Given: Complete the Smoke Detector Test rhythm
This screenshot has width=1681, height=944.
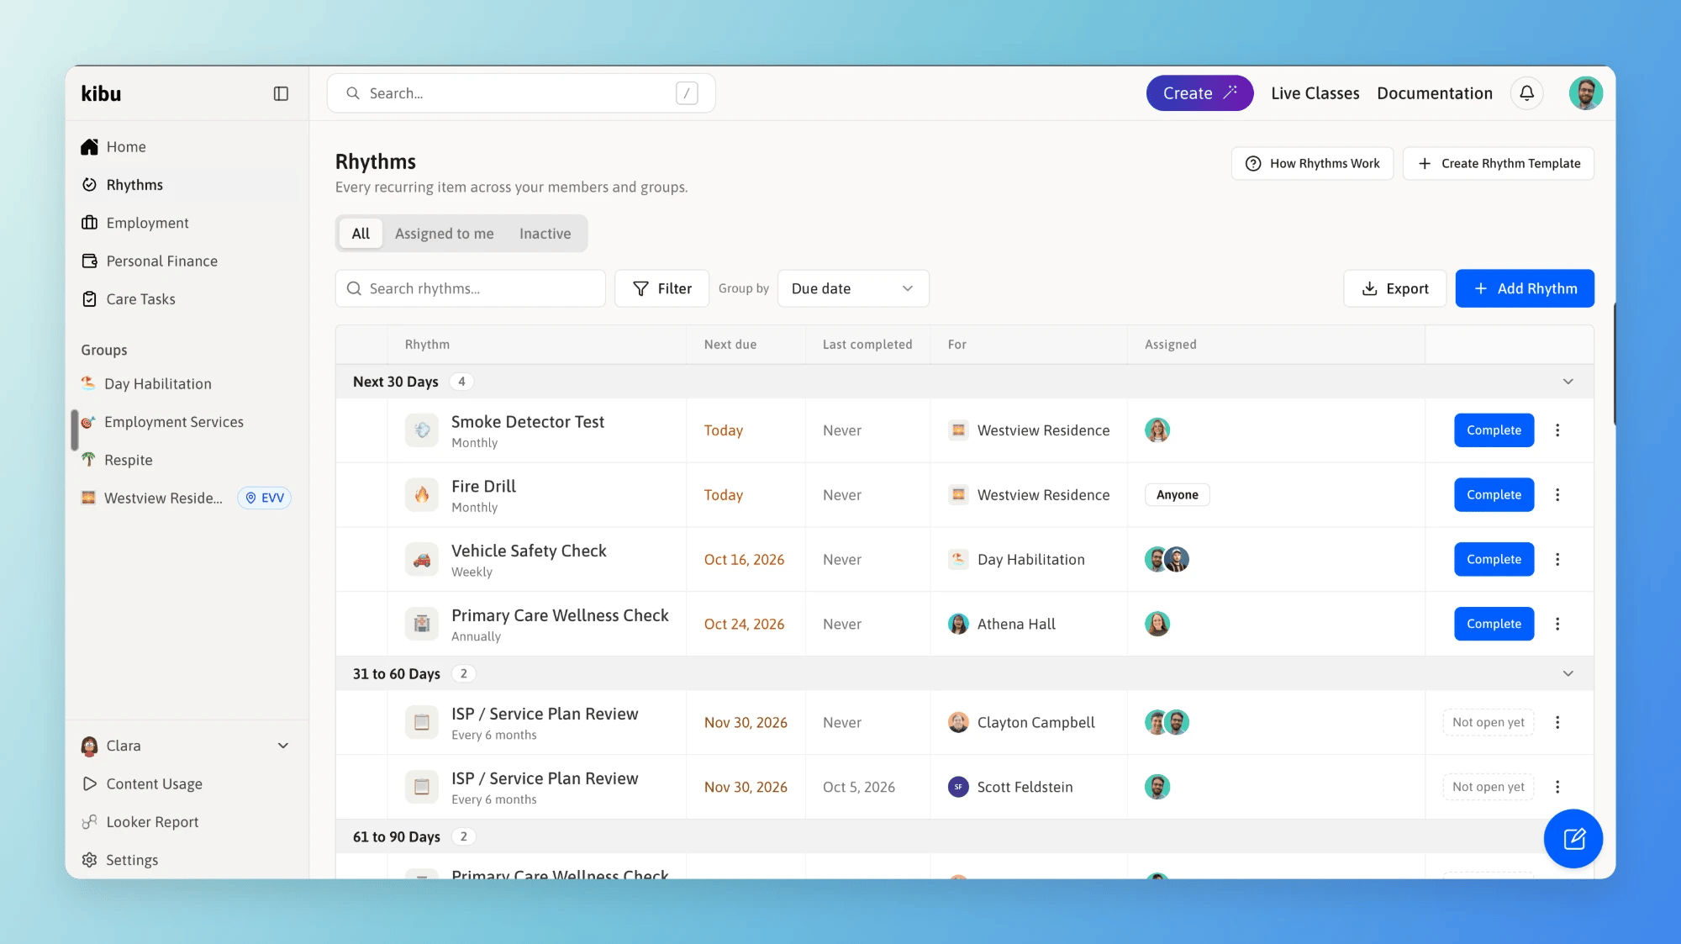Looking at the screenshot, I should (x=1494, y=430).
